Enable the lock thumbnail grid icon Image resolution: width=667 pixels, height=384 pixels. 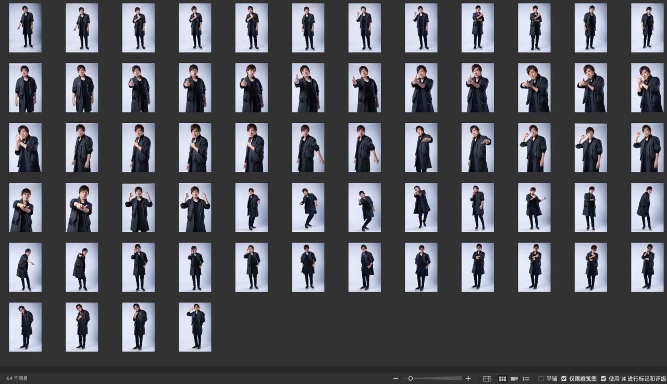pyautogui.click(x=487, y=378)
